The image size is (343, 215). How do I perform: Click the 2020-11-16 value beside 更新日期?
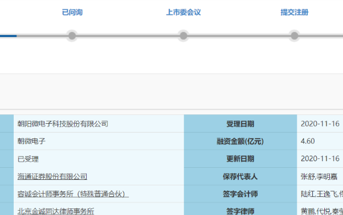click(320, 159)
